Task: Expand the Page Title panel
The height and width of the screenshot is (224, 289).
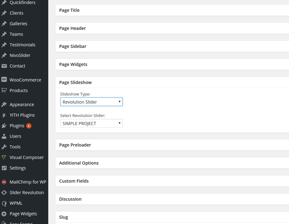Action: pos(69,10)
